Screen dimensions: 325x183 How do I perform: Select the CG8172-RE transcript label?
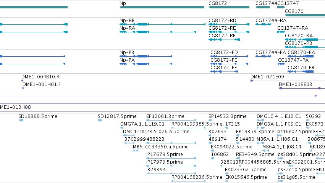[222, 28]
